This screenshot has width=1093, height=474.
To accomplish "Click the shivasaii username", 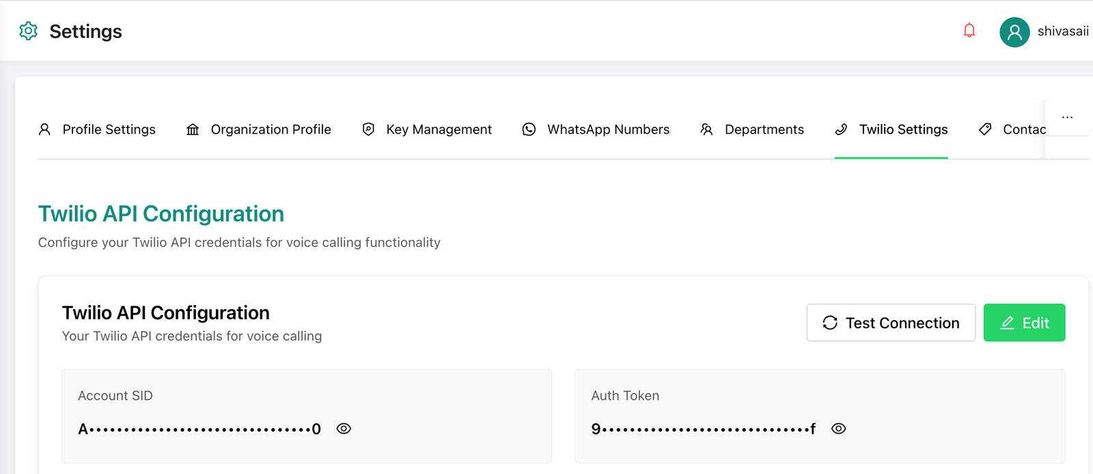I will tap(1063, 31).
